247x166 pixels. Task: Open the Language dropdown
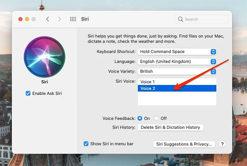click(177, 61)
